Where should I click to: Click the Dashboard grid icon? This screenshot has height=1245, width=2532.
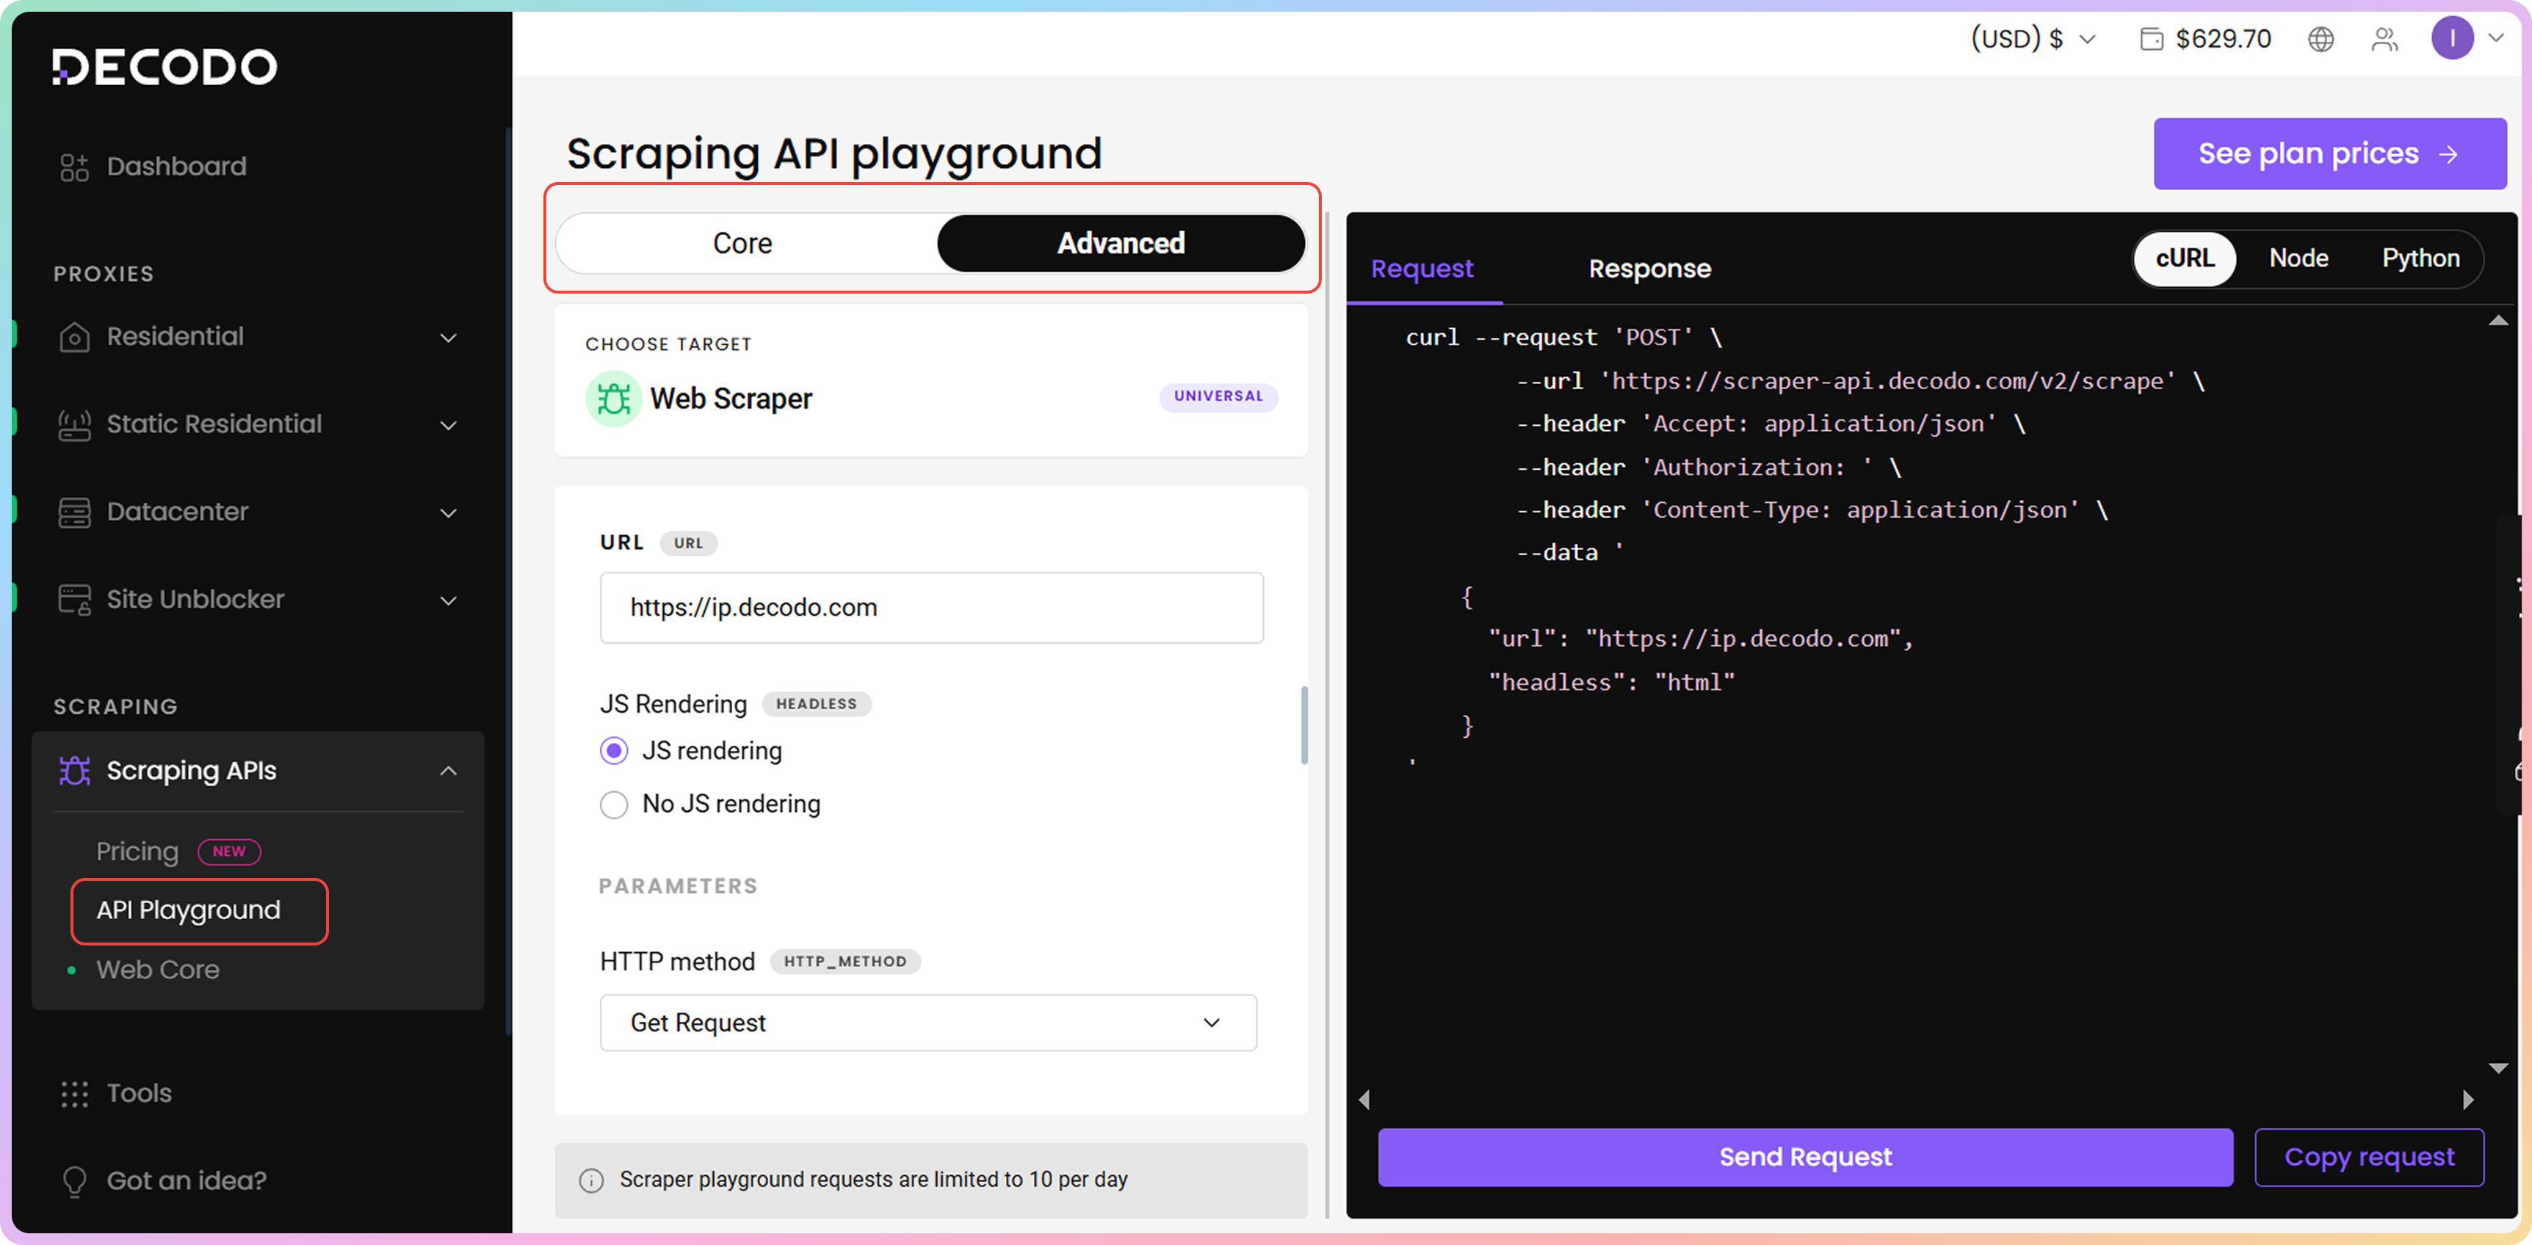73,167
